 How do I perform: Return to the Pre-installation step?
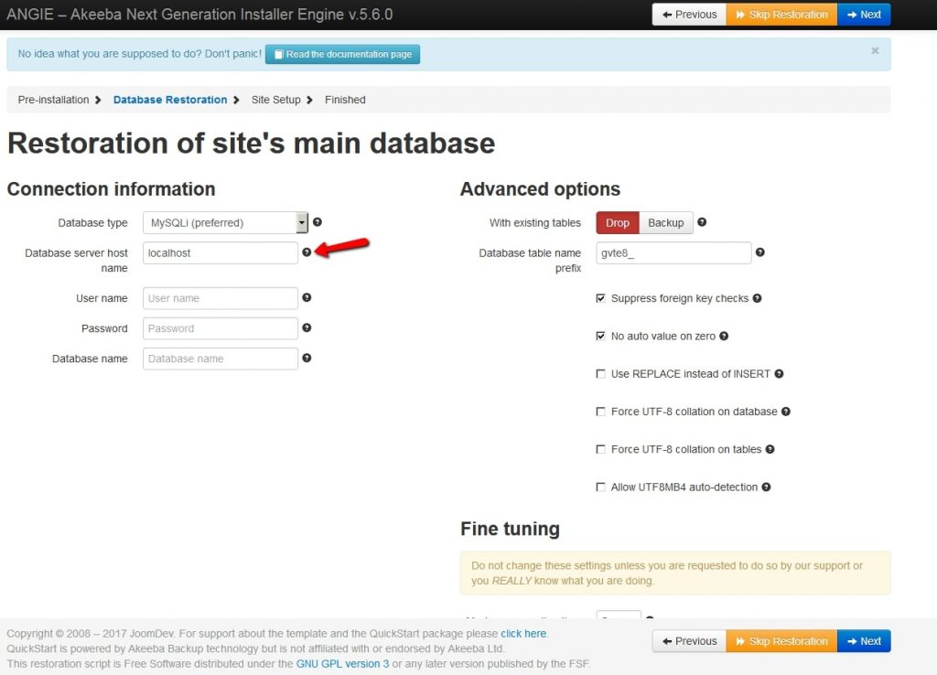pyautogui.click(x=52, y=100)
